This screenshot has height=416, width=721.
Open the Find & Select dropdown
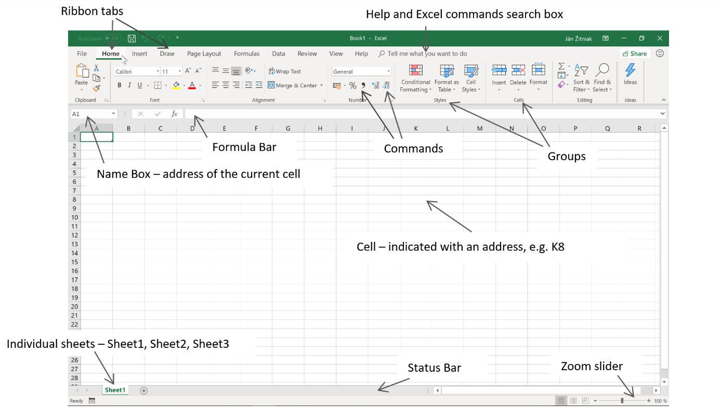(602, 79)
